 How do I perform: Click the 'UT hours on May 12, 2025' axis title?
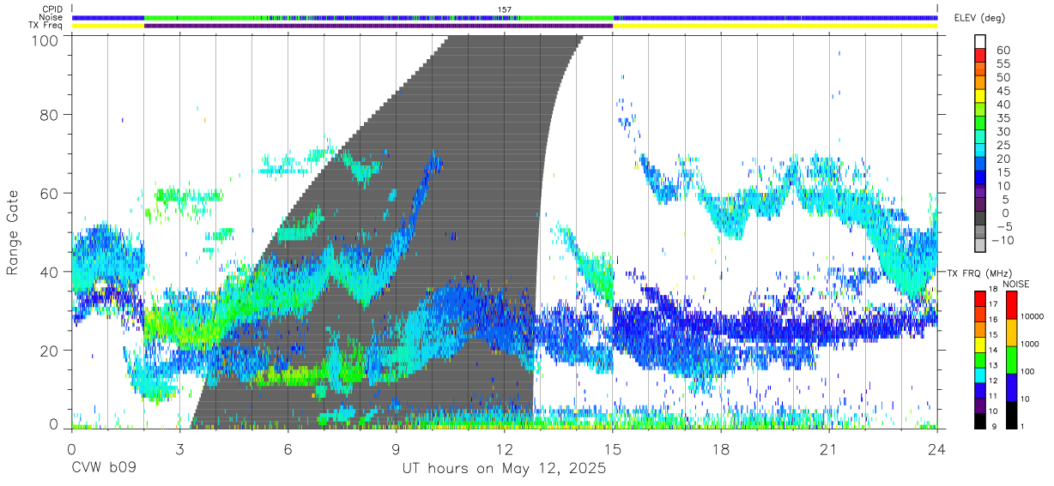click(x=504, y=469)
